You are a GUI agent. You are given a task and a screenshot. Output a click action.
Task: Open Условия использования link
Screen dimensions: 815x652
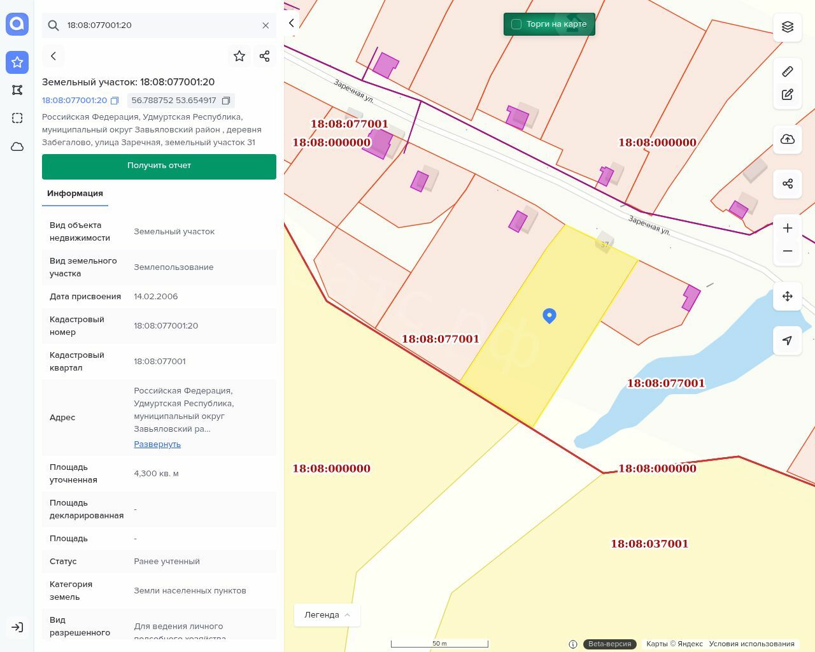click(751, 644)
